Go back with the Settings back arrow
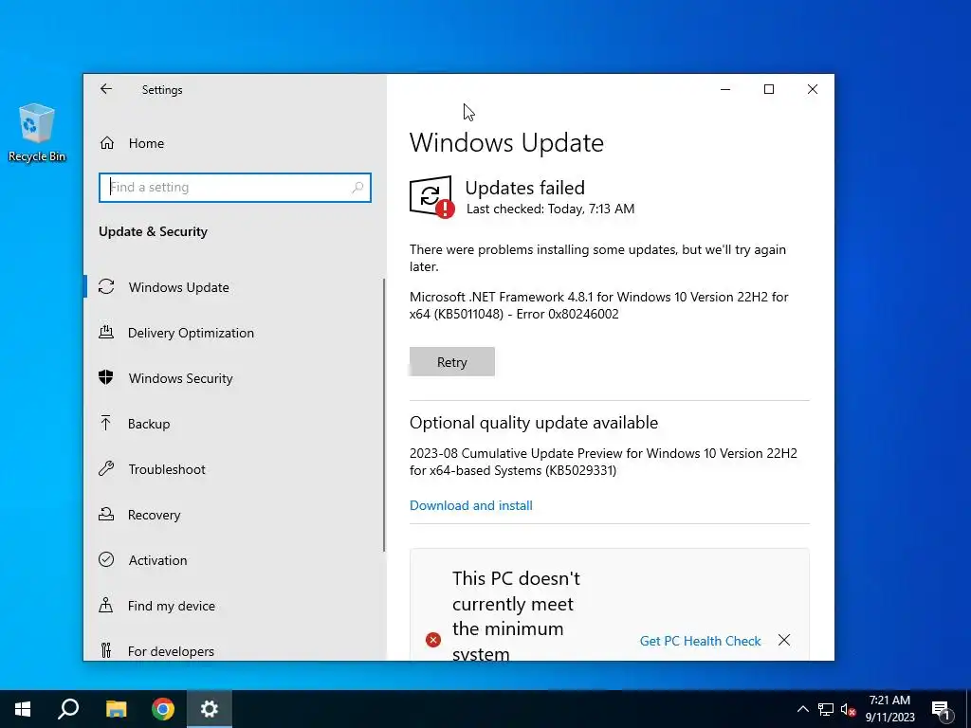The width and height of the screenshot is (971, 728). coord(106,89)
